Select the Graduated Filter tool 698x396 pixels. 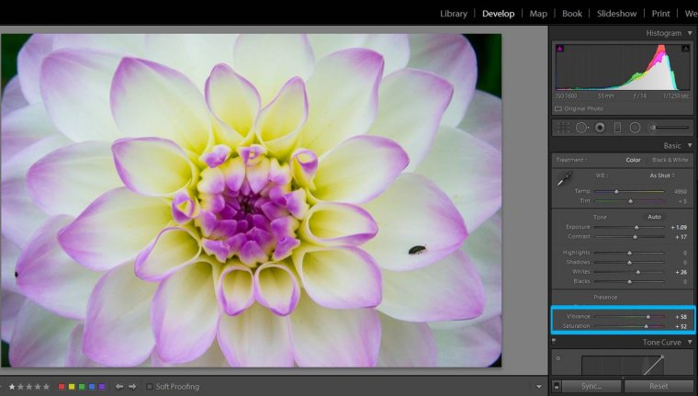[x=617, y=128]
